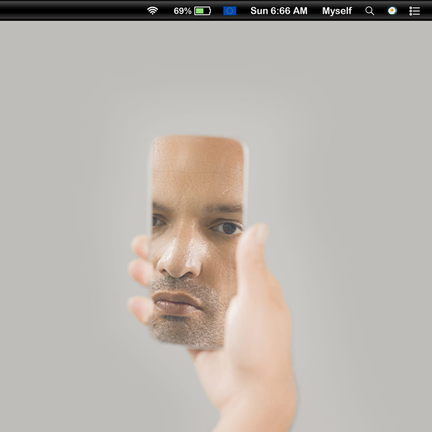Open the EU flag input source menu
432x432 pixels.
(229, 11)
